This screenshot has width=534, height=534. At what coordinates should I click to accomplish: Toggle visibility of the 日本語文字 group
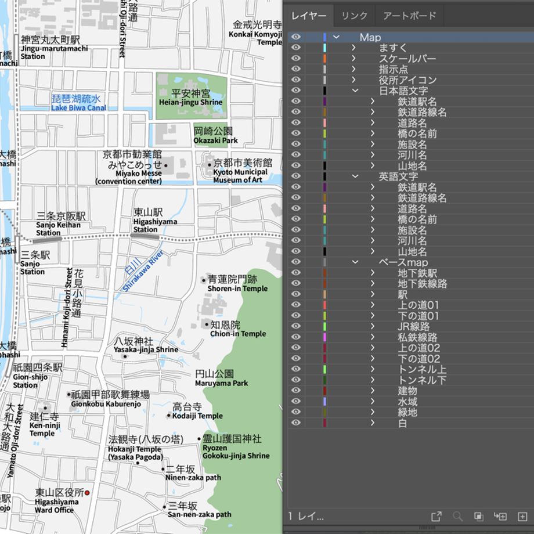pyautogui.click(x=296, y=90)
